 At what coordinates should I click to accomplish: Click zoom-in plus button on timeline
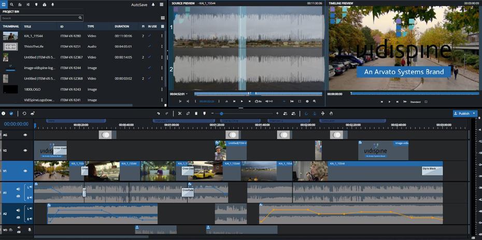(277, 113)
